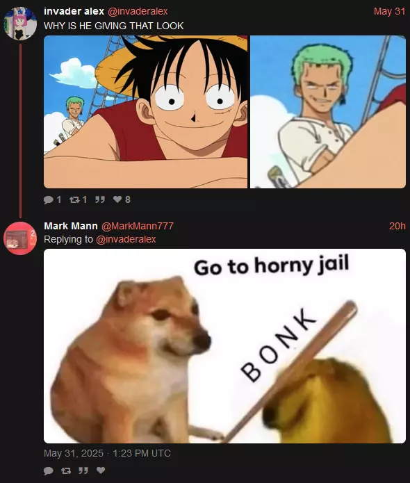The width and height of the screenshot is (410, 483).
Task: Click quote icon under Mark Mann's post
Action: coord(83,470)
